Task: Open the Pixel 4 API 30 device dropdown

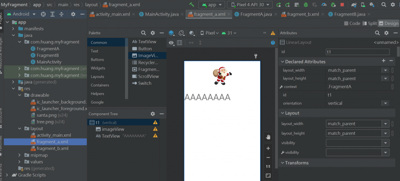Action: [x=250, y=5]
